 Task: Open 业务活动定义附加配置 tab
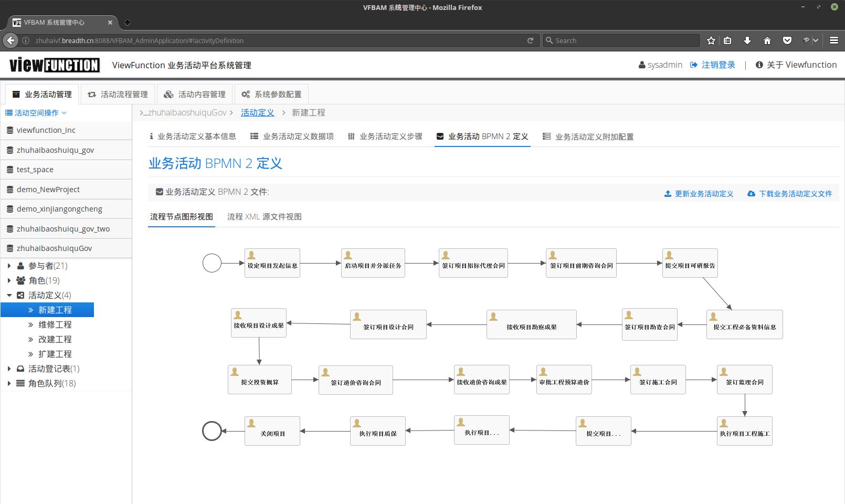click(588, 136)
